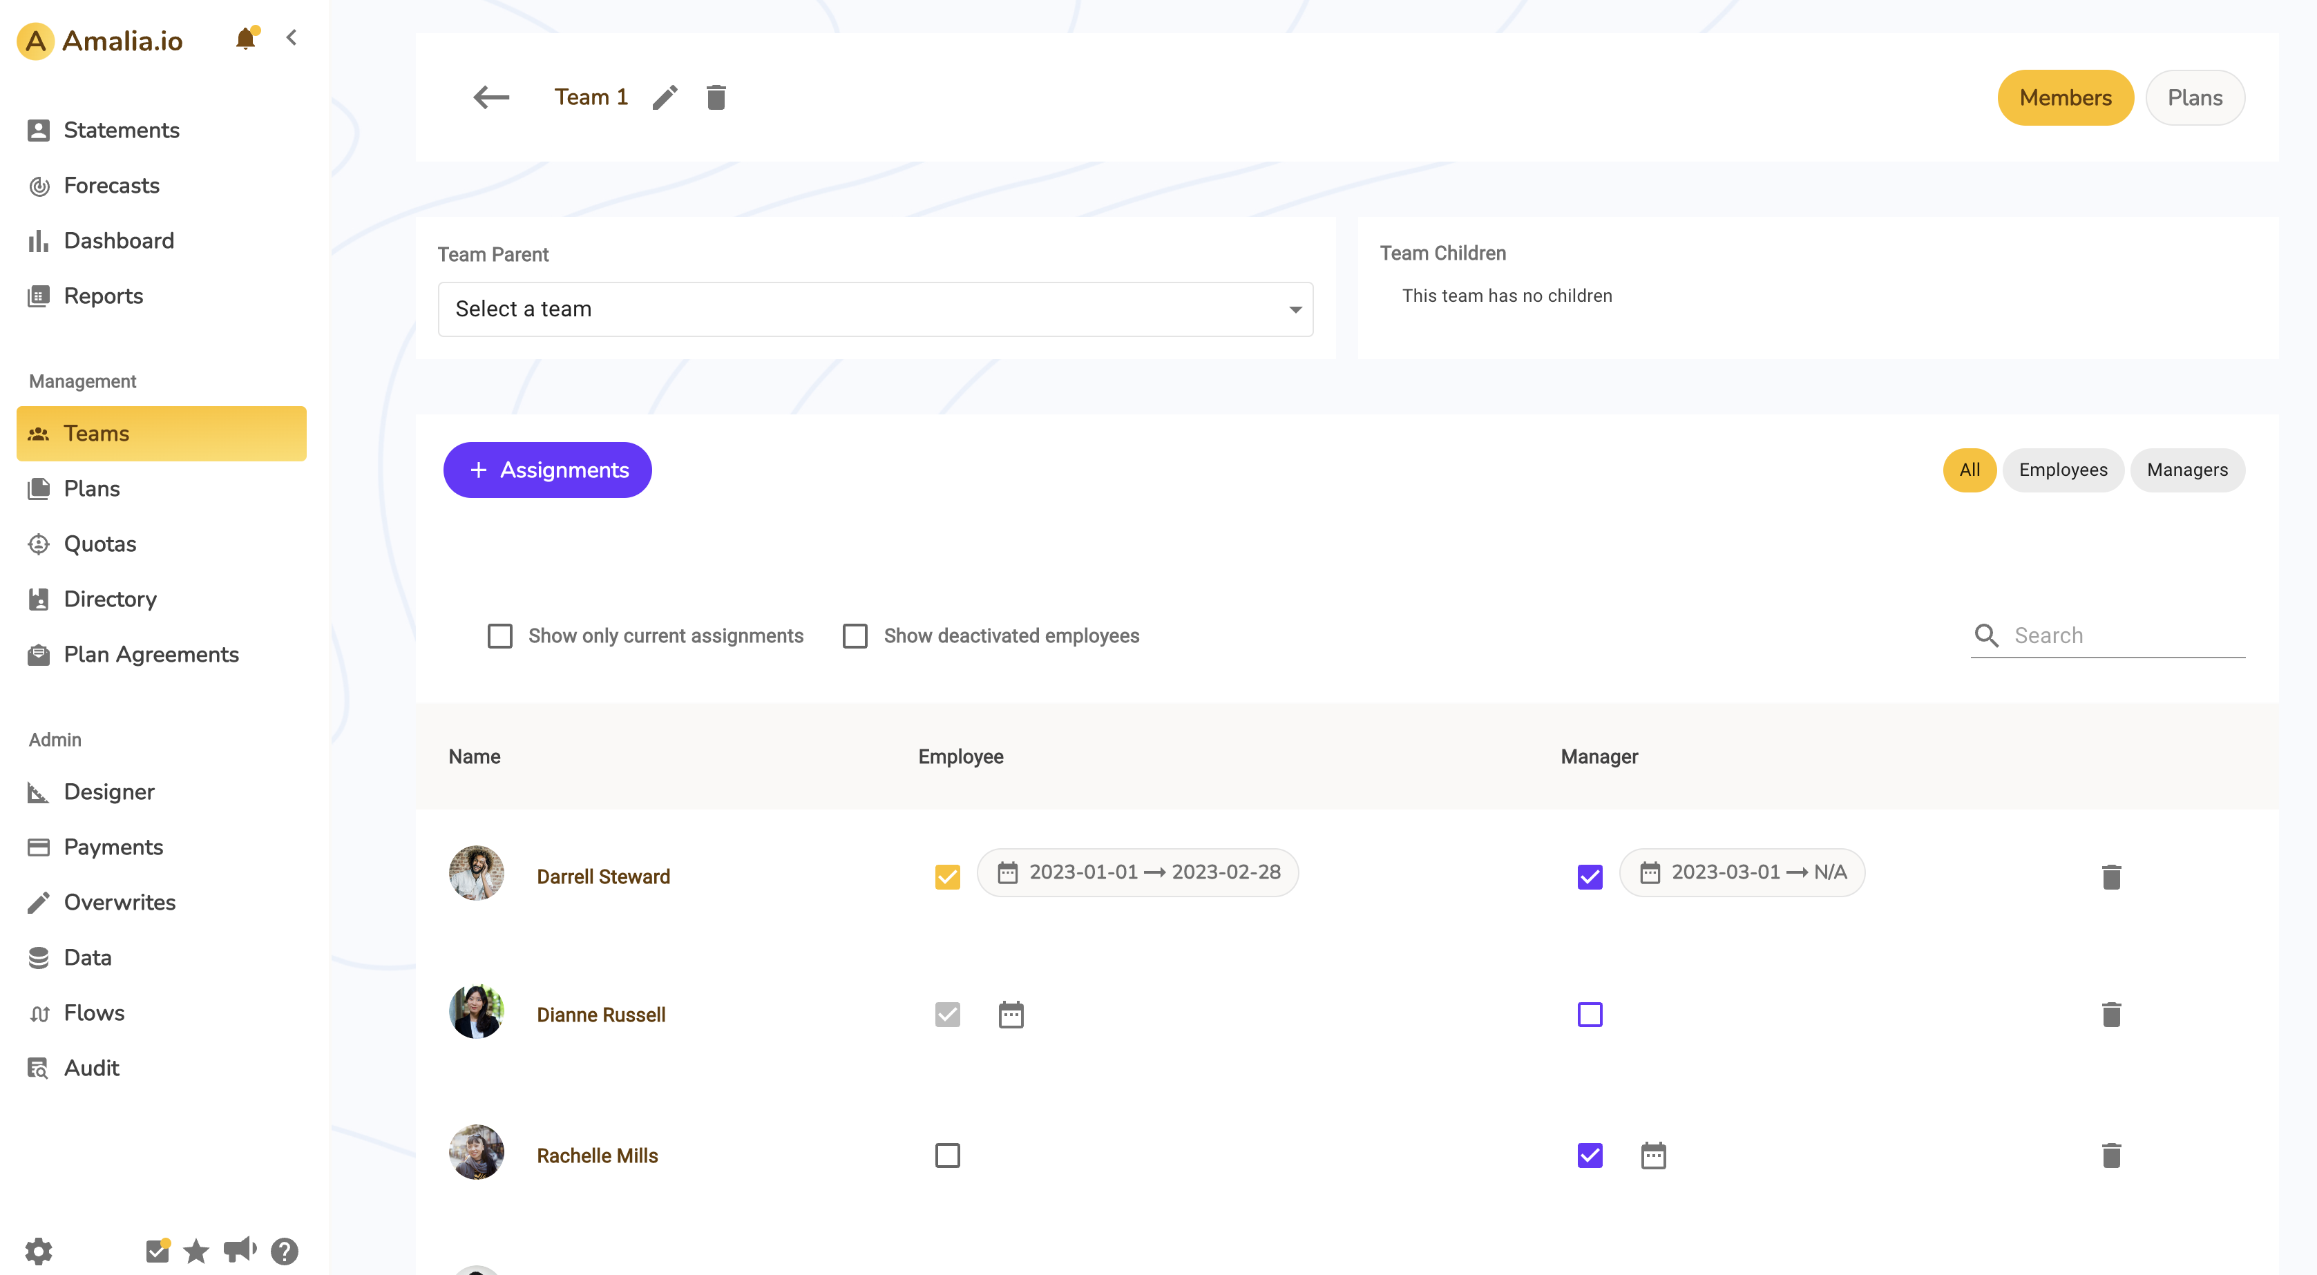
Task: Toggle Show deactivated employees checkbox
Action: 855,635
